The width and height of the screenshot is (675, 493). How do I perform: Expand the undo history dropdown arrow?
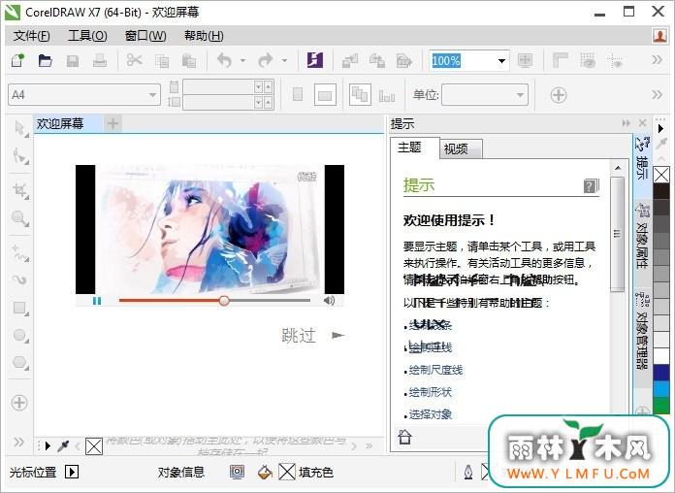pyautogui.click(x=242, y=61)
